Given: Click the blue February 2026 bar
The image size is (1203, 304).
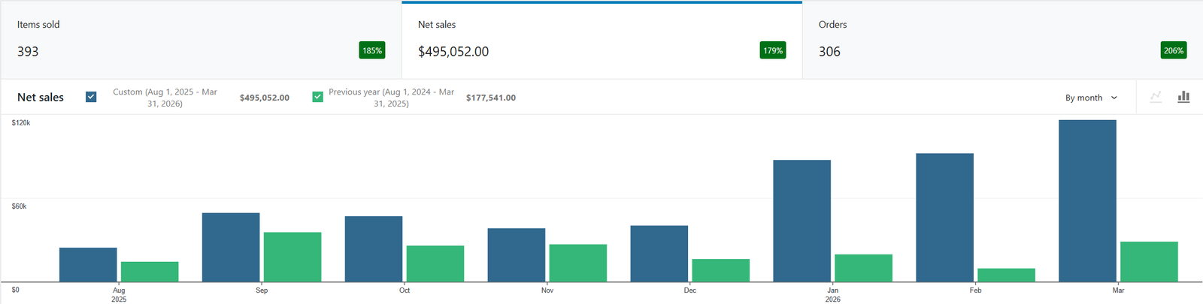Looking at the screenshot, I should (944, 218).
